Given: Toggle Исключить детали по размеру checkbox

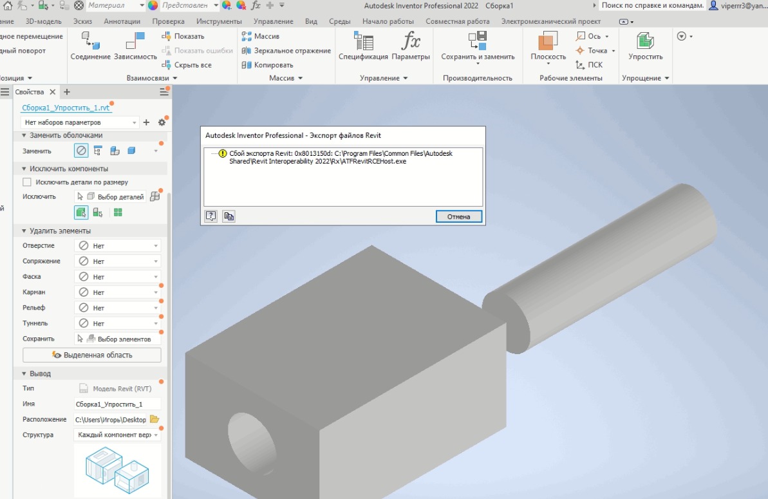Looking at the screenshot, I should pyautogui.click(x=27, y=182).
